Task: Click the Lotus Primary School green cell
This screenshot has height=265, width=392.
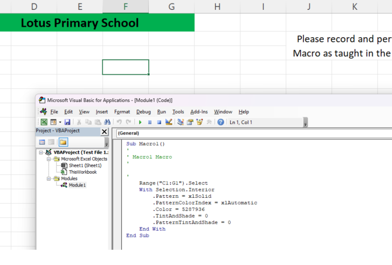Action: pos(97,23)
